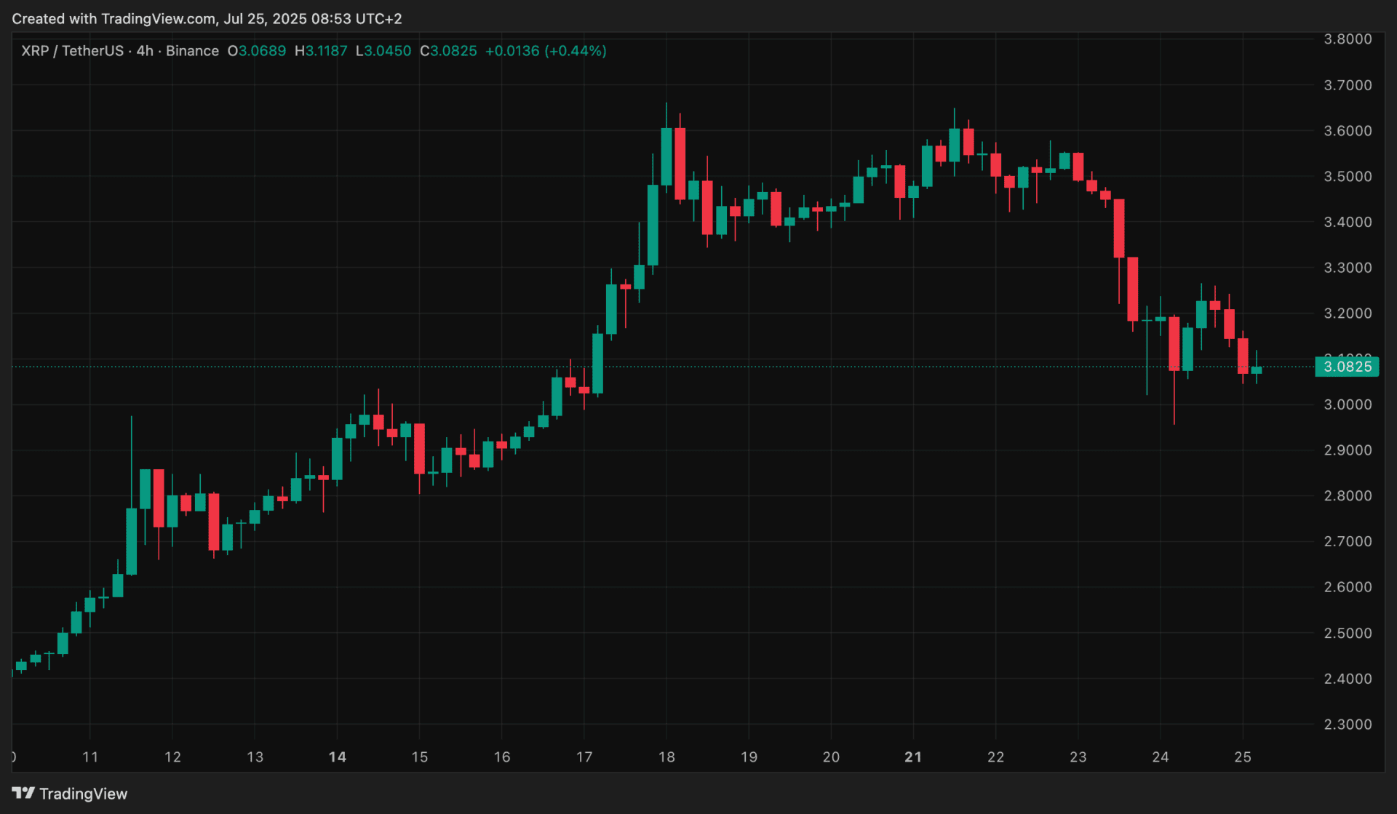Click the +0.0136 (+0.44%) change text
The width and height of the screenshot is (1397, 814).
546,51
